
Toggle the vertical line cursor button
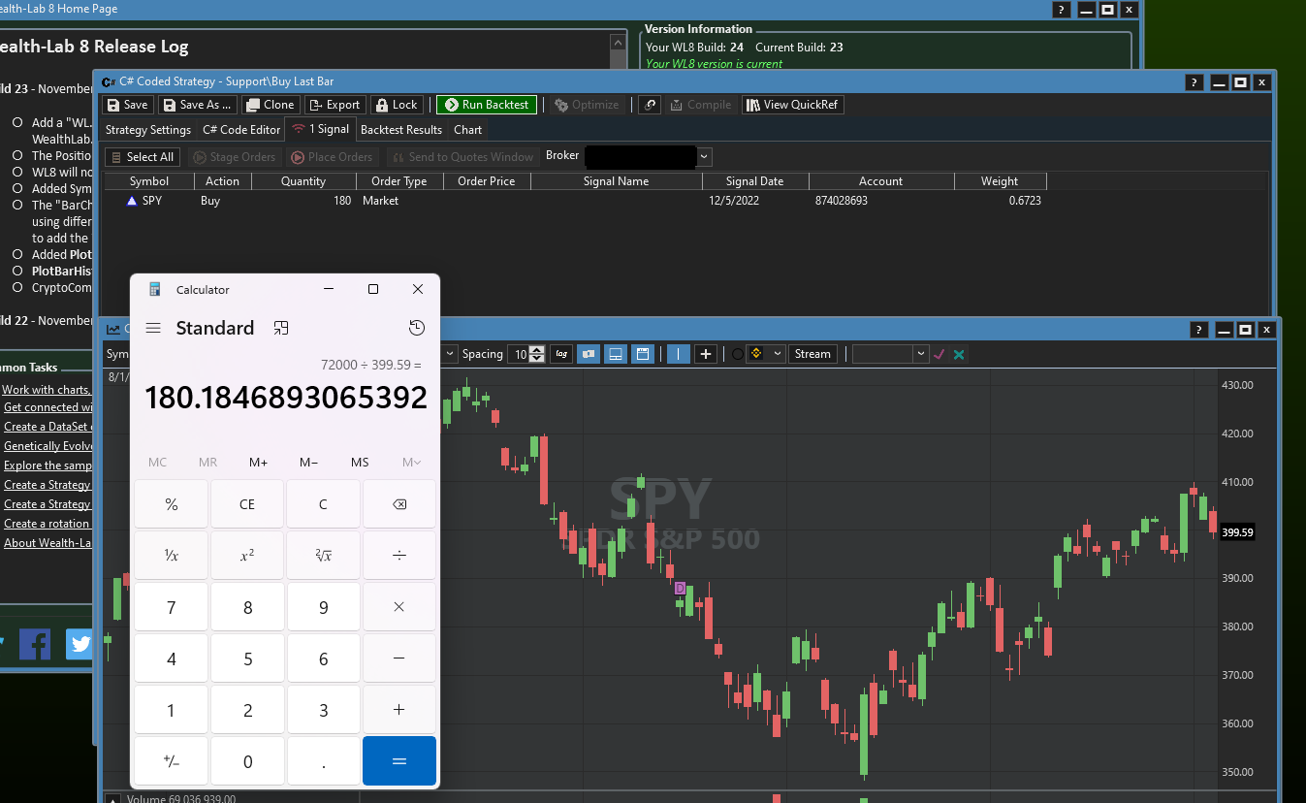[679, 354]
